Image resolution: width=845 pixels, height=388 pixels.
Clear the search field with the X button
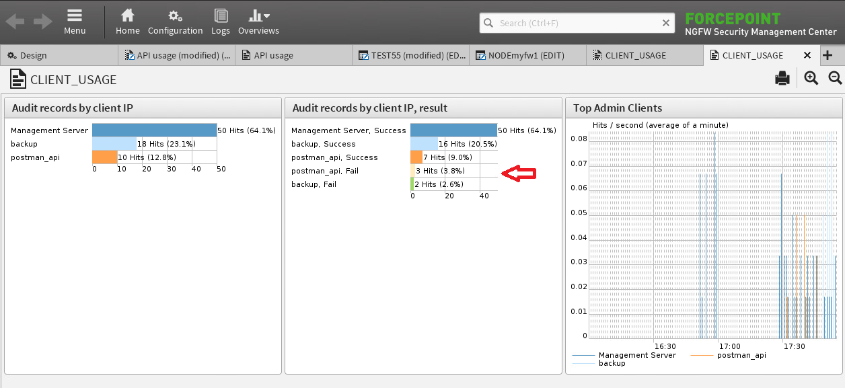tap(666, 22)
